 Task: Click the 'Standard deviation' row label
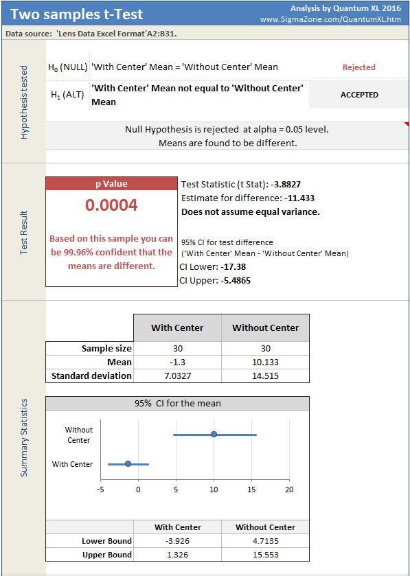90,376
